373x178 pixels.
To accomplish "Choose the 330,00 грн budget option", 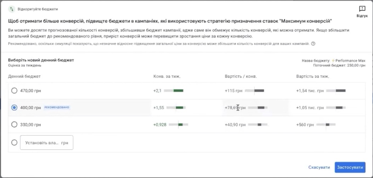I will click(x=14, y=124).
